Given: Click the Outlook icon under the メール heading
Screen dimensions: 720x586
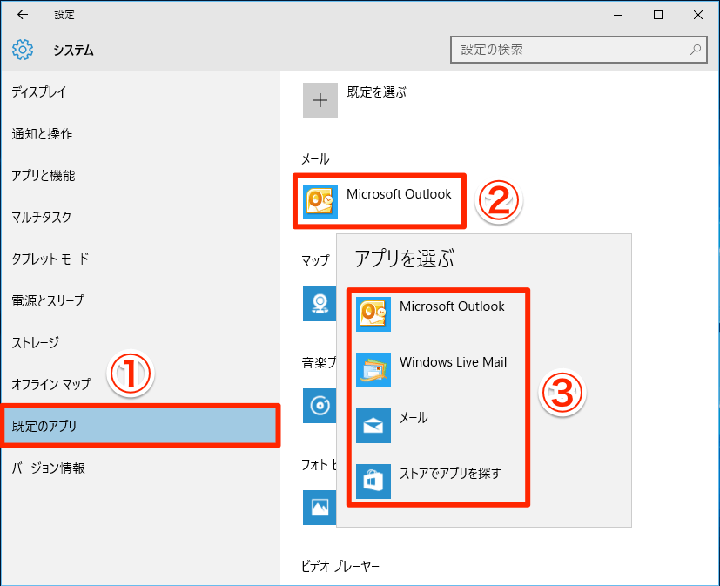Looking at the screenshot, I should (320, 201).
